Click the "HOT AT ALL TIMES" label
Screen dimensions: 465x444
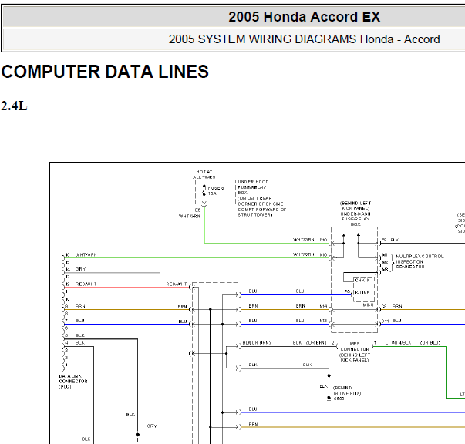pos(204,174)
